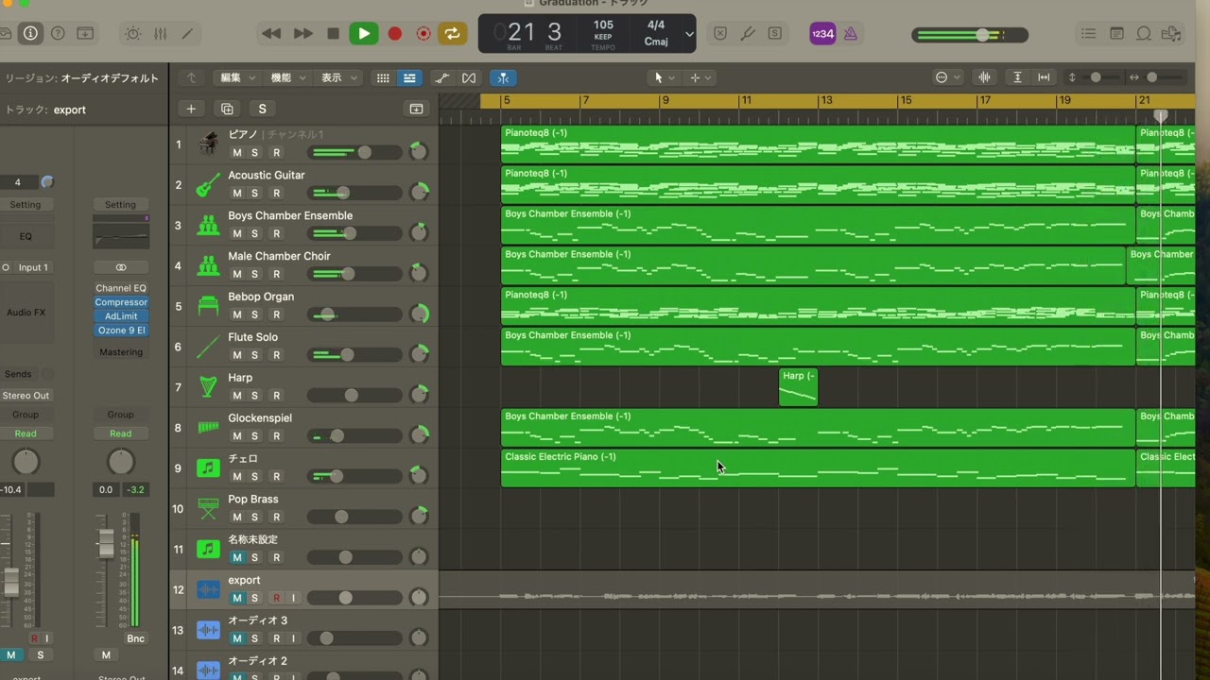Mute the ピアノ track
This screenshot has width=1210, height=680.
[x=236, y=152]
